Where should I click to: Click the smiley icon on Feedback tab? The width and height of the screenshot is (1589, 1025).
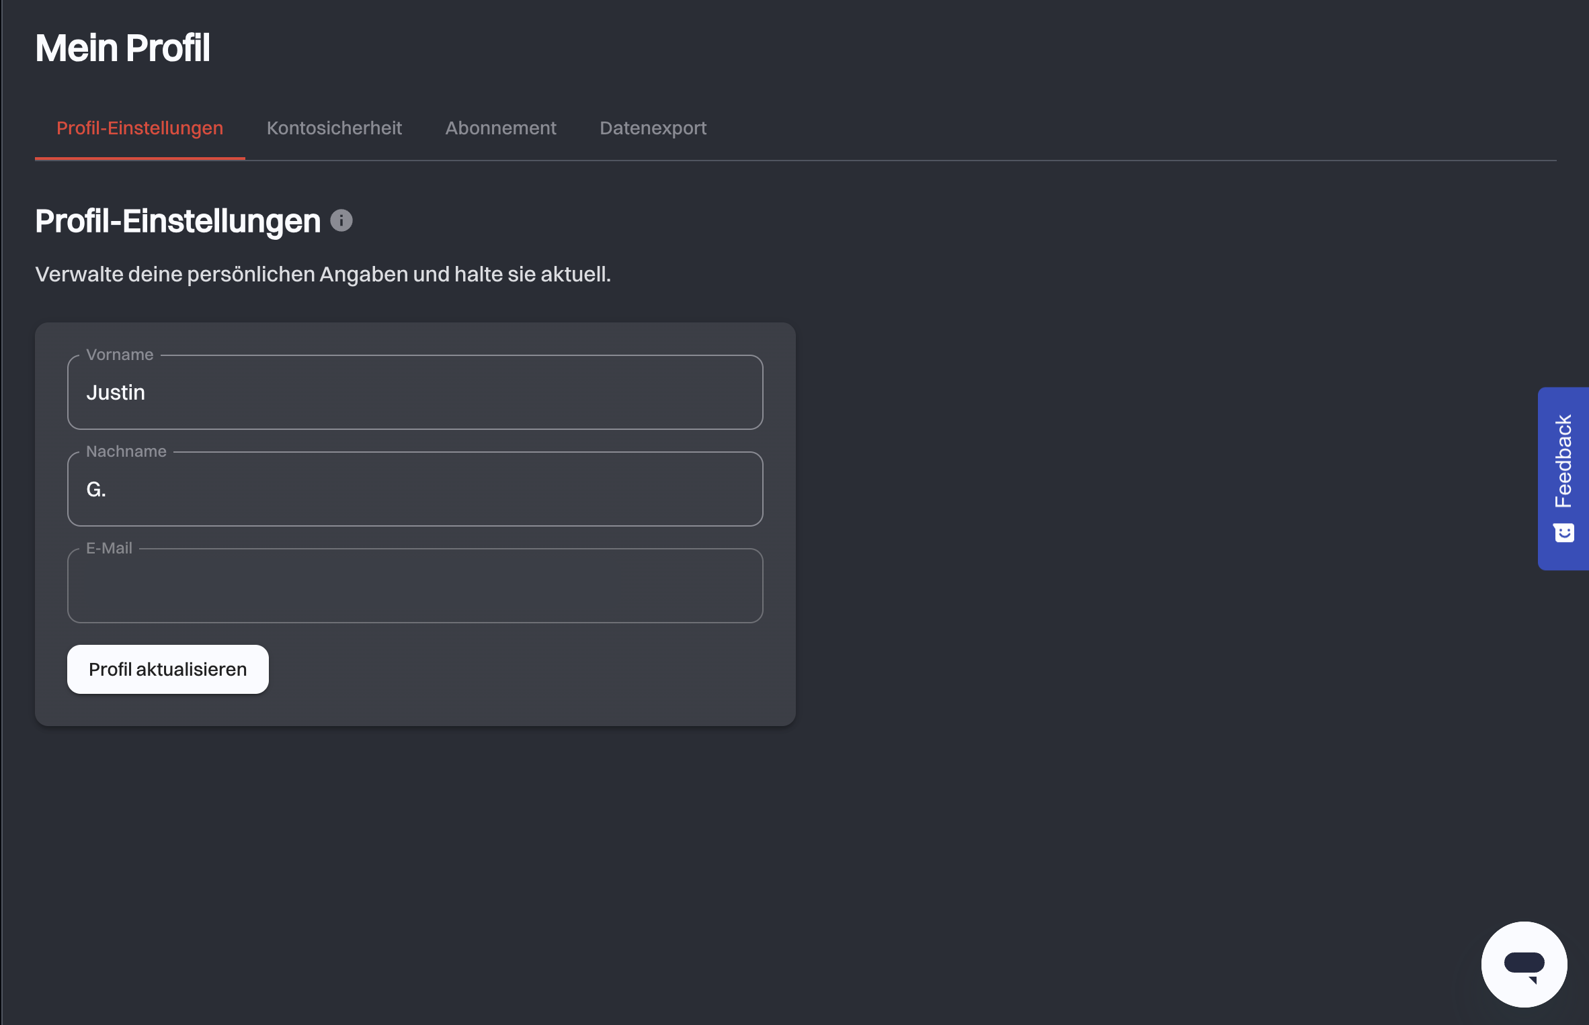(x=1564, y=533)
